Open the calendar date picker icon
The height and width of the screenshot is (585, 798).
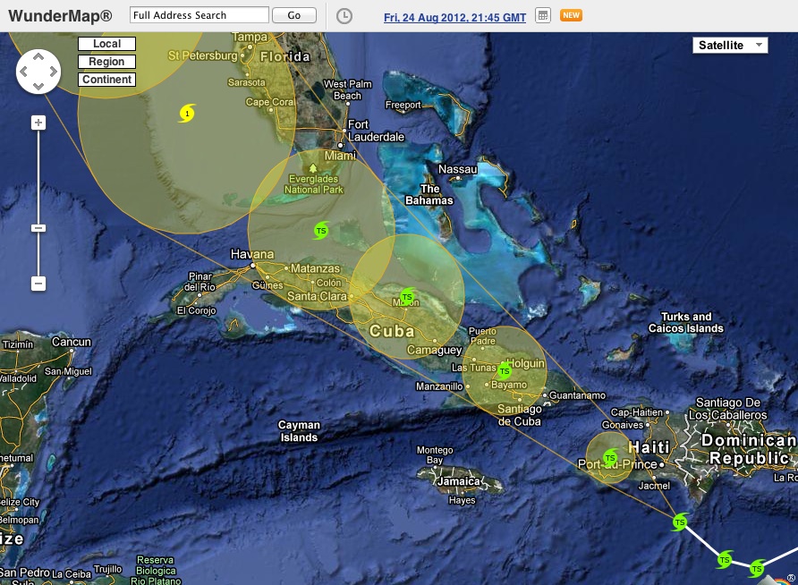click(x=542, y=16)
